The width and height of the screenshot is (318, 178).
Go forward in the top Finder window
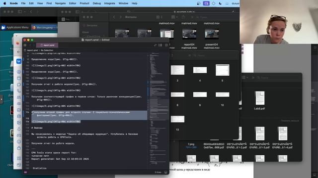coord(120,17)
